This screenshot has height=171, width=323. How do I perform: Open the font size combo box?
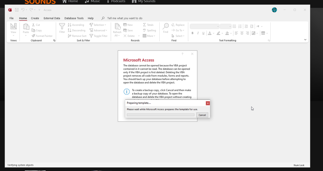pos(226,27)
